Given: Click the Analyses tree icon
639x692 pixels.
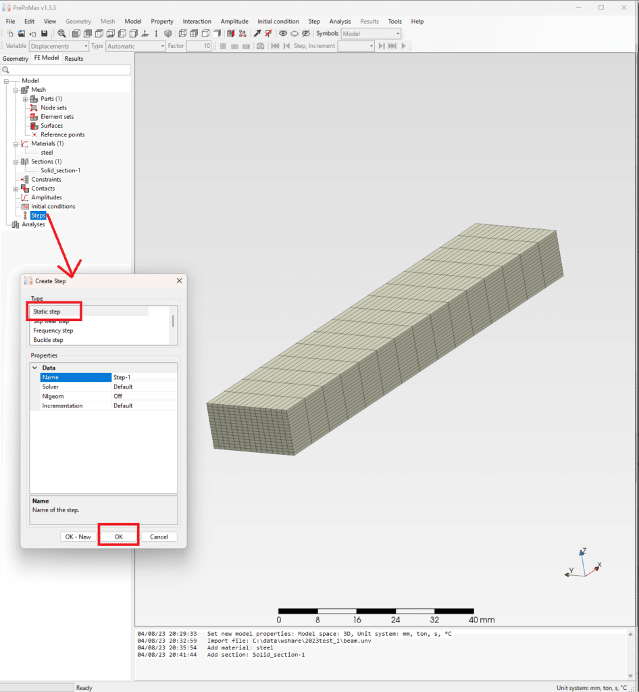Looking at the screenshot, I should coord(16,224).
